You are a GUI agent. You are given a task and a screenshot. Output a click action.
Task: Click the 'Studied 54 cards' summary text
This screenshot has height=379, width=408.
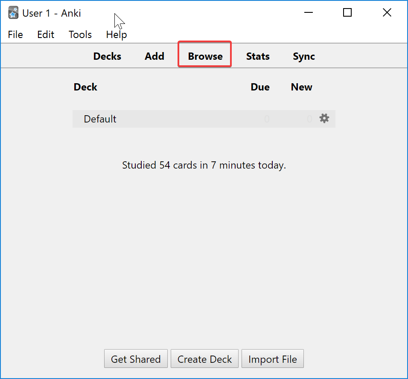[204, 165]
